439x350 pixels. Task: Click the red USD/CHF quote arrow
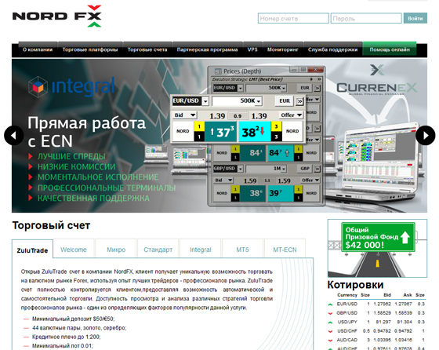(330, 331)
